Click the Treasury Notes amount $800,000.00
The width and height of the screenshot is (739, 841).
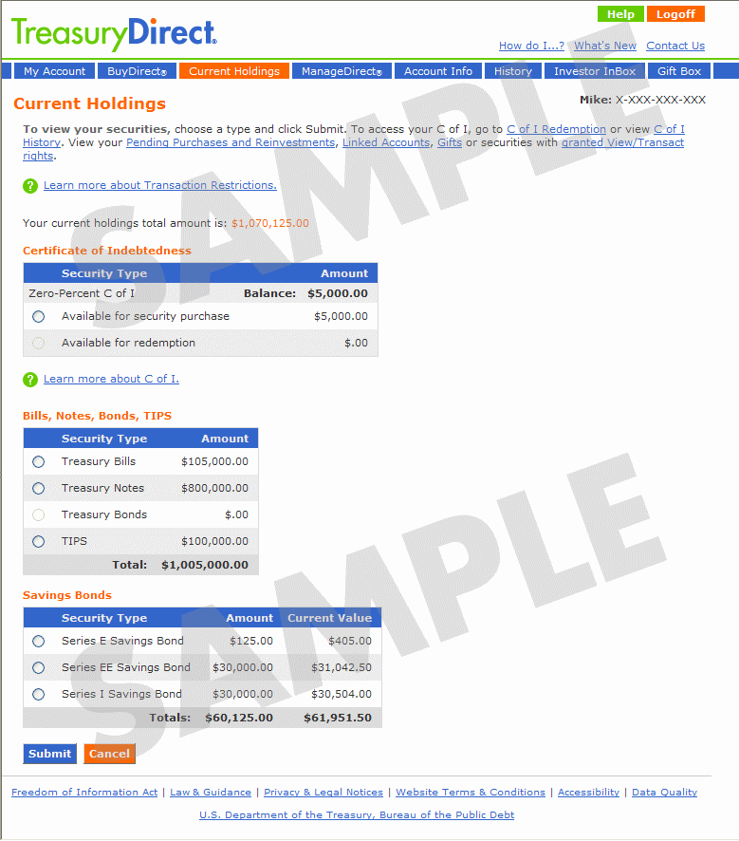[215, 488]
